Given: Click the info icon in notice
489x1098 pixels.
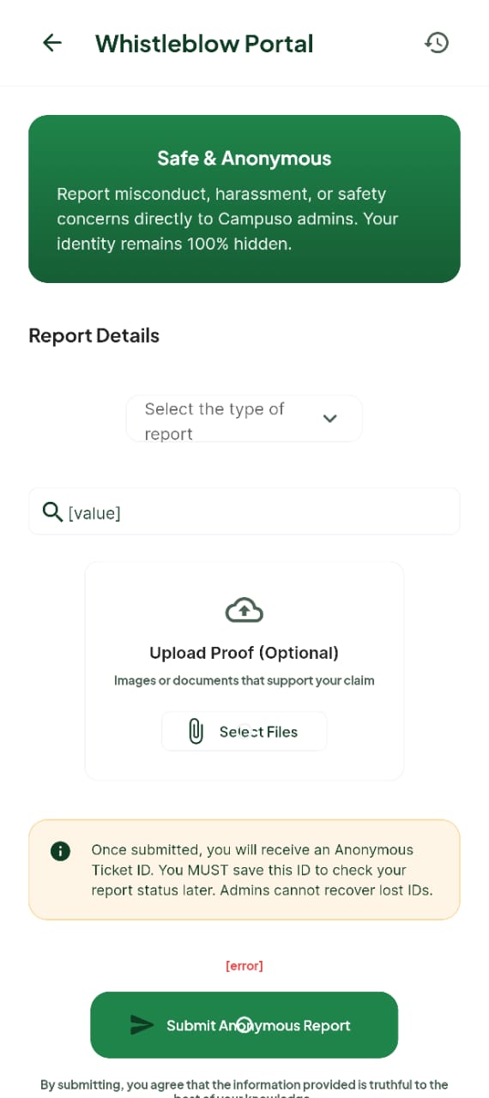Looking at the screenshot, I should coord(61,851).
